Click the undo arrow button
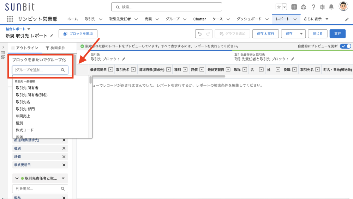This screenshot has height=199, width=353. point(200,34)
